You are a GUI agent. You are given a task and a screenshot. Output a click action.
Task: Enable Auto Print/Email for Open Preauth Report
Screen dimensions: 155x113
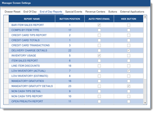99,101
